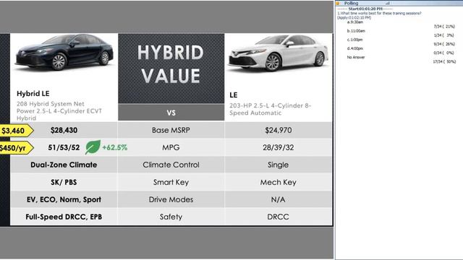Click the "Full-Speed DRCC, EPB" cell
This screenshot has height=260, width=463.
[64, 217]
